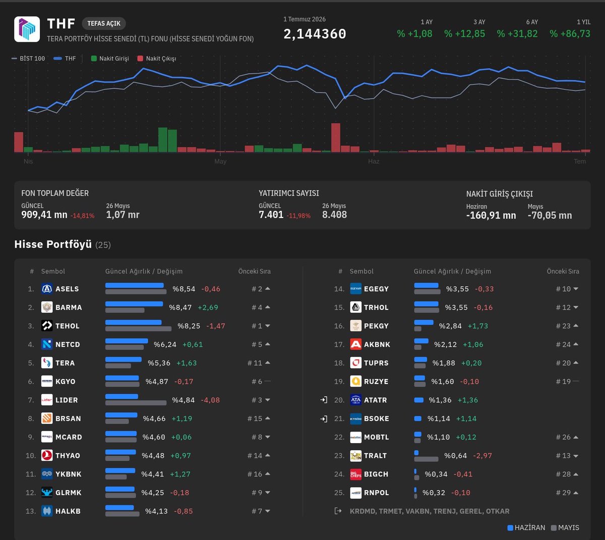Viewport: 605px width, 540px height.
Task: Sort left table by Güncel Ağırlık / Değişim
Action: tap(144, 271)
